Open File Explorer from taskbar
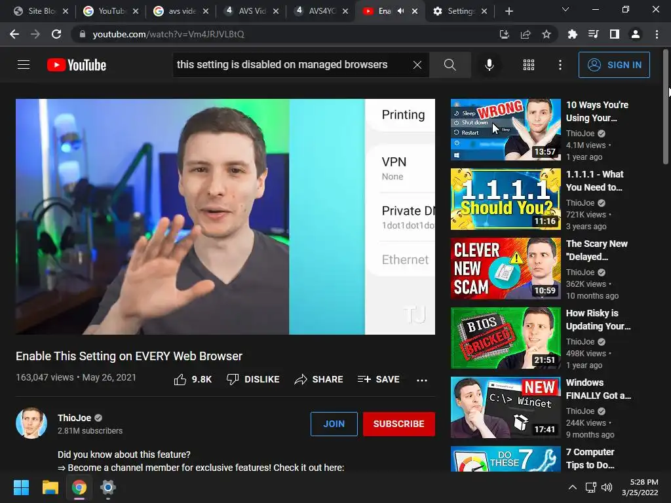The image size is (671, 503). coord(50,487)
